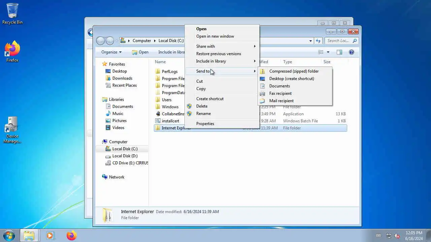Click the Explorer help question mark icon
The width and height of the screenshot is (431, 242).
pos(352,52)
